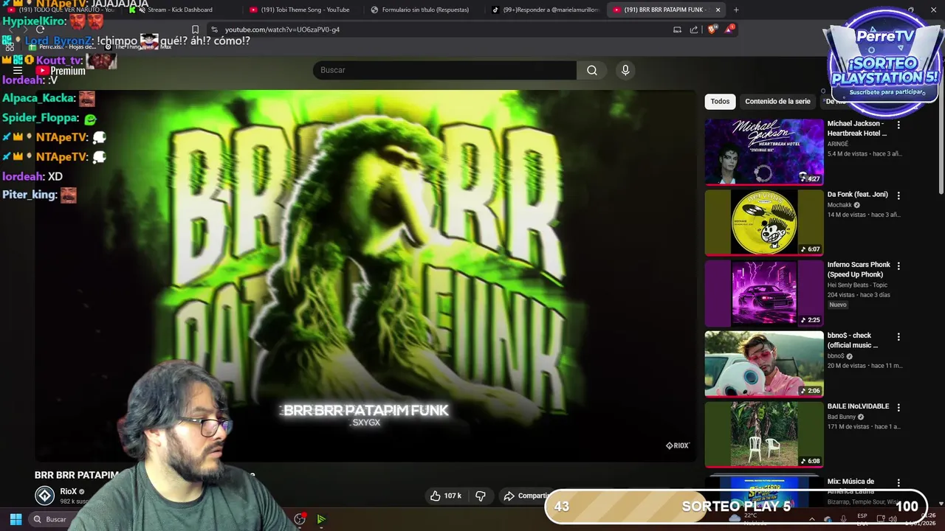Switch to TODO QUE VER NARUTO tab
Image resolution: width=945 pixels, height=531 pixels.
click(x=62, y=10)
